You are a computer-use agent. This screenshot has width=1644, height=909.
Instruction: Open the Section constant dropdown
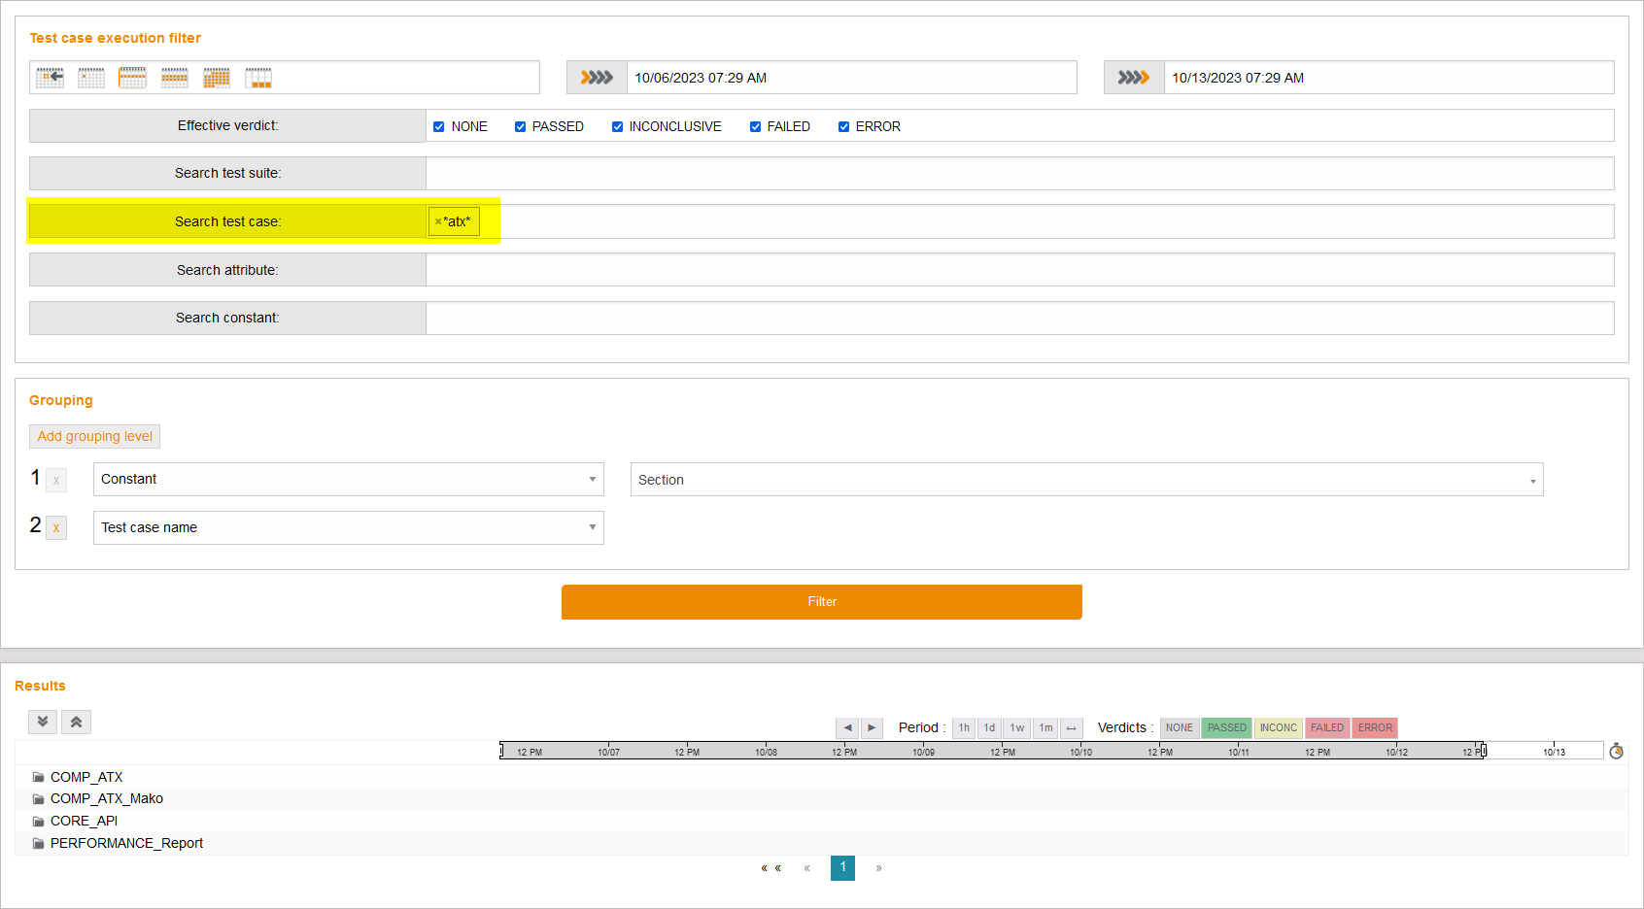1086,480
